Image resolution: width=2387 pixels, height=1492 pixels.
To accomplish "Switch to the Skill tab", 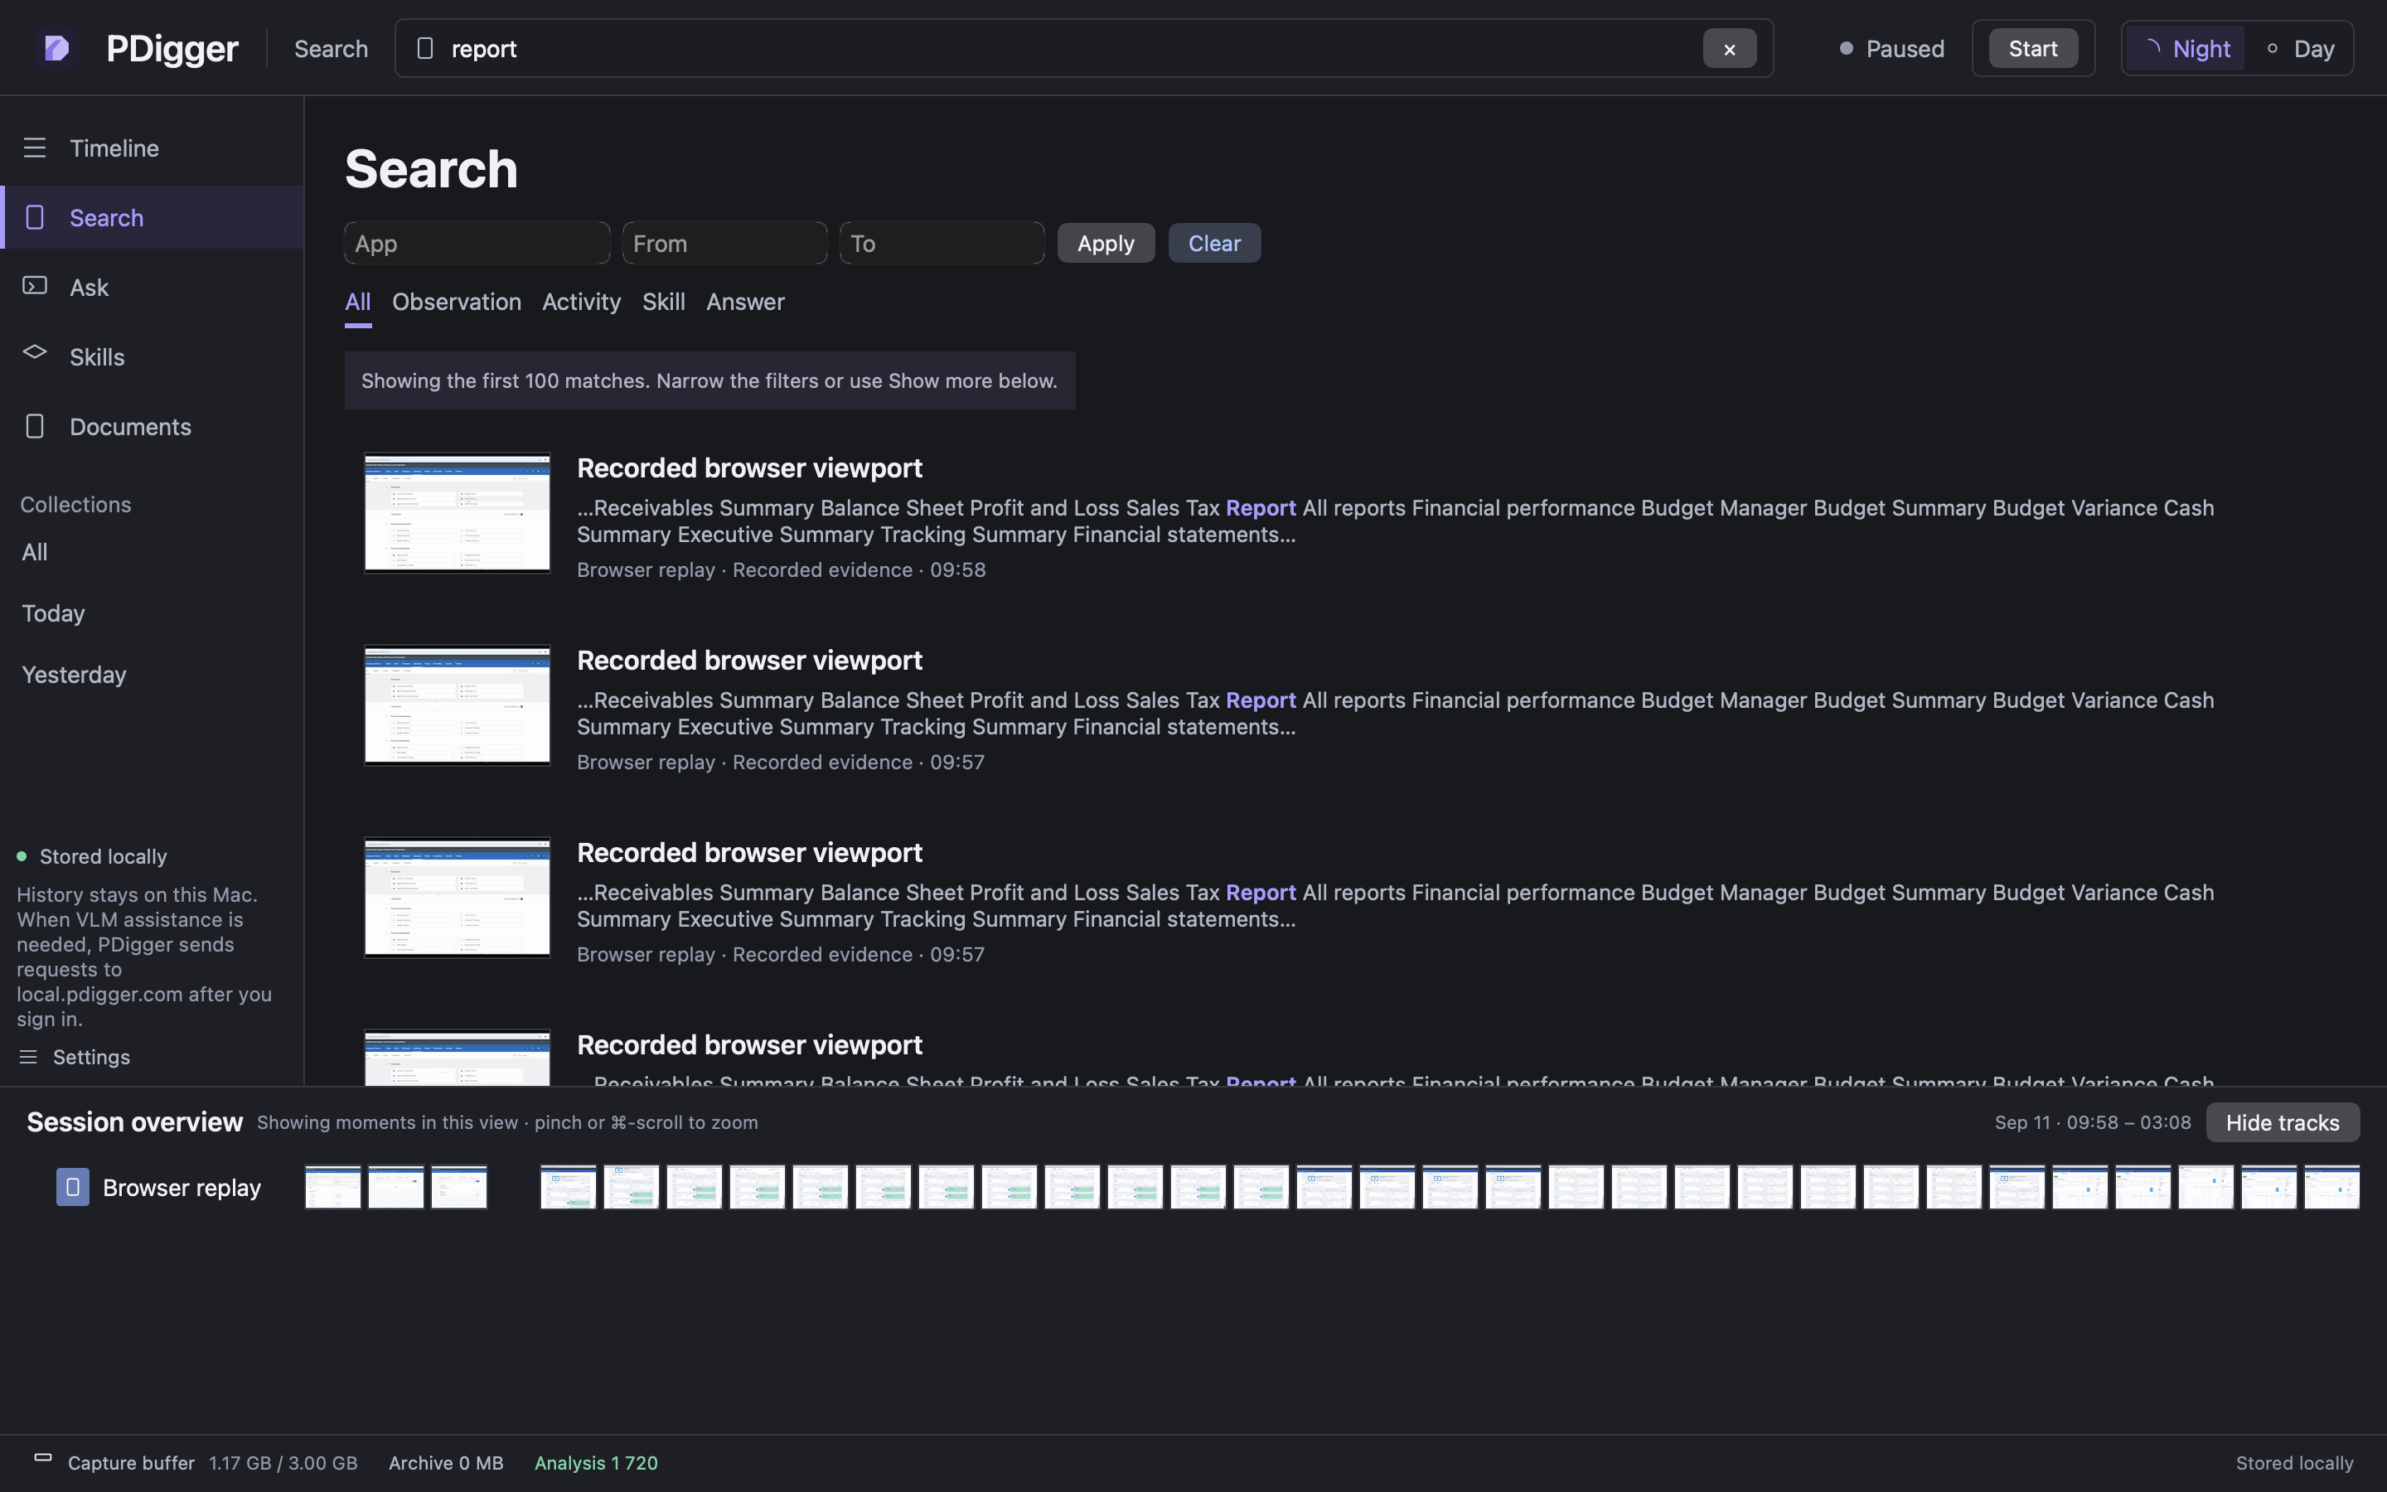I will (664, 302).
